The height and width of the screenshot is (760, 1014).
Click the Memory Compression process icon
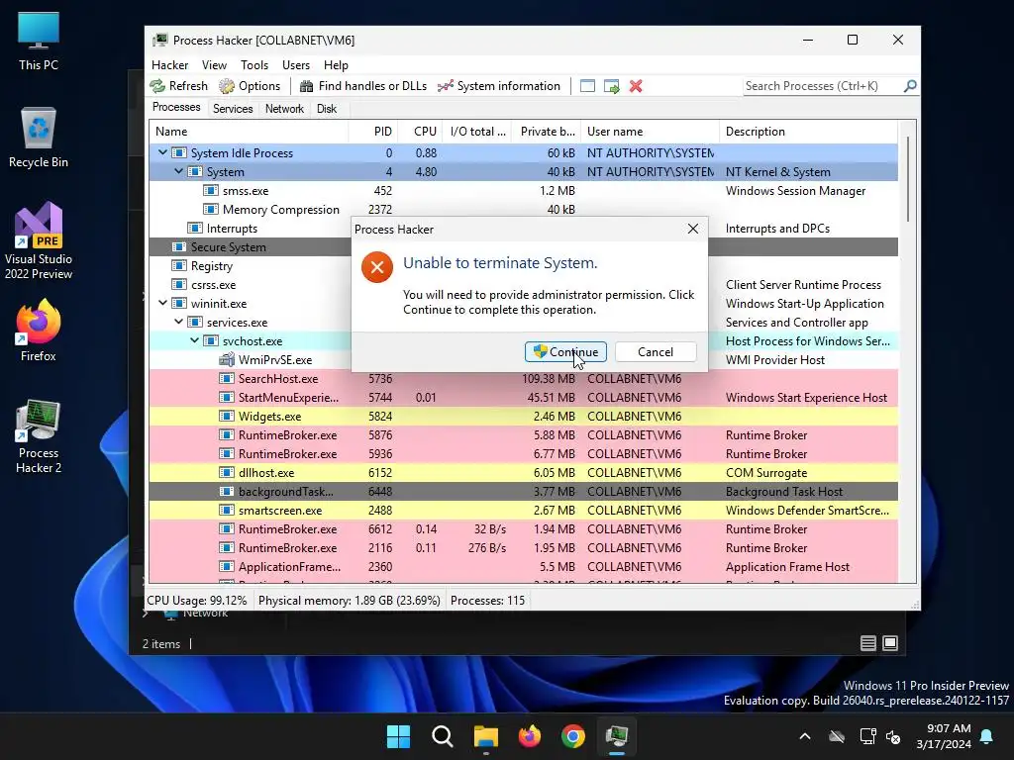point(211,210)
